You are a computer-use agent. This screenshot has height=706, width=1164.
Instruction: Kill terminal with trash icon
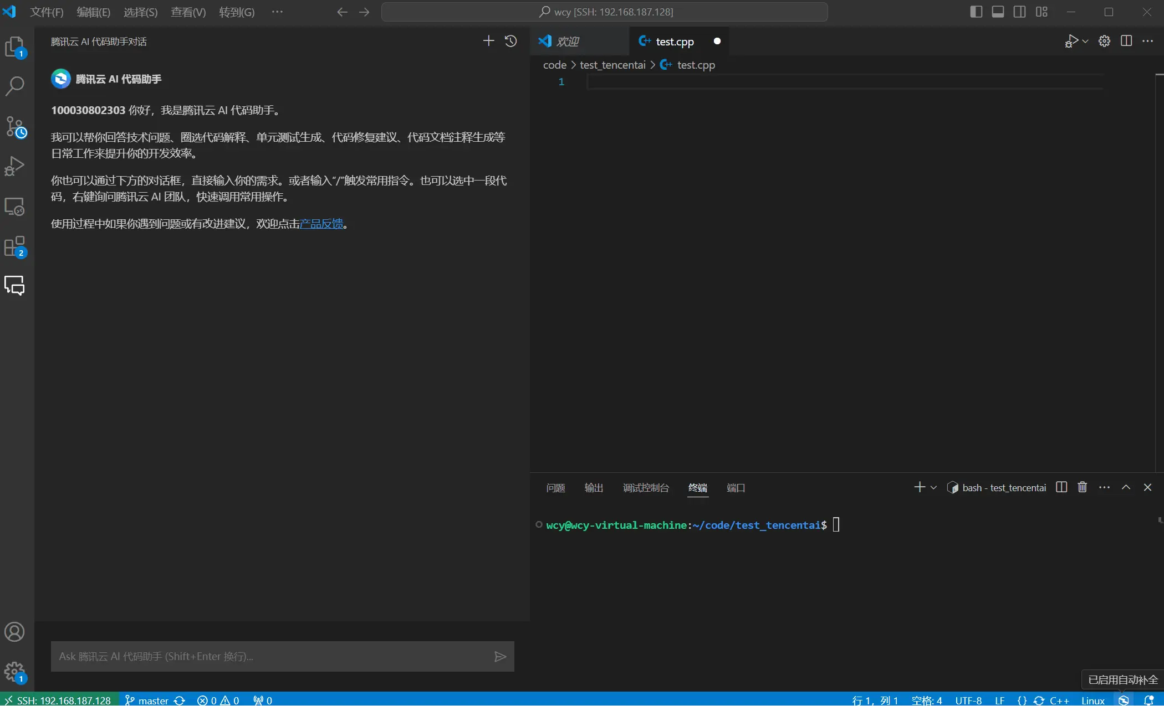[1082, 487]
